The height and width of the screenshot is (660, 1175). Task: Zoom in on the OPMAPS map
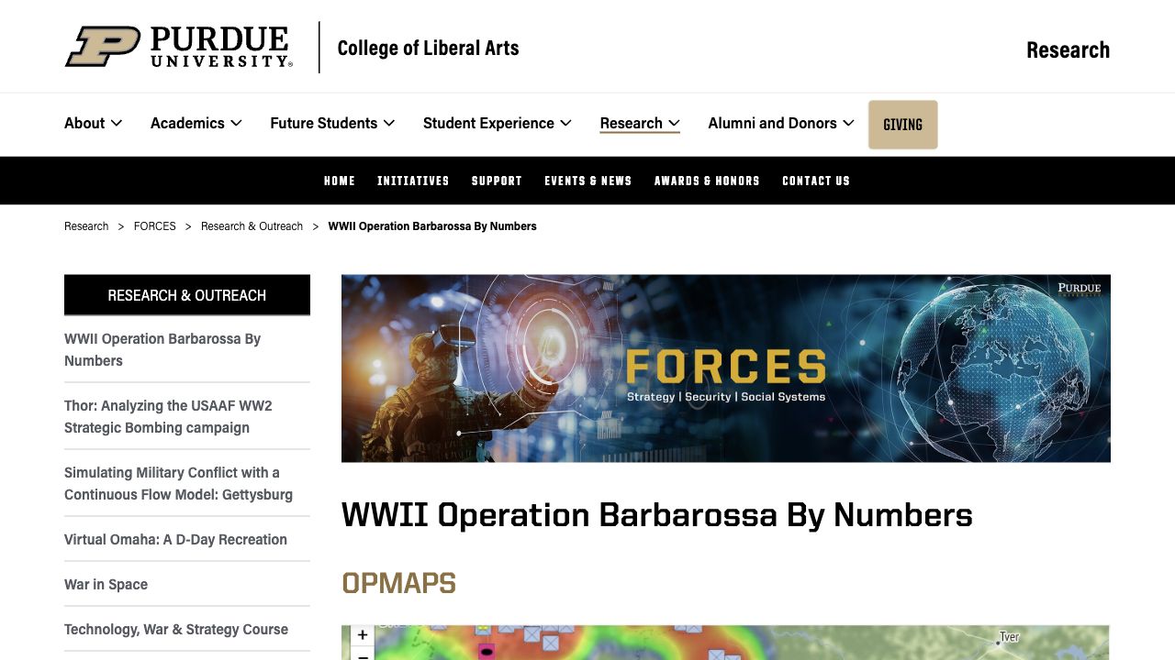click(x=363, y=635)
